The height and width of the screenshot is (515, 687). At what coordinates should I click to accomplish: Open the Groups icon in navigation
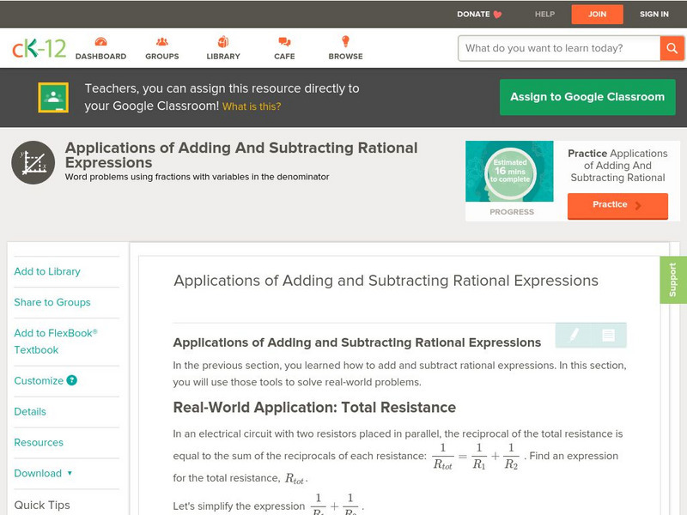pyautogui.click(x=161, y=42)
